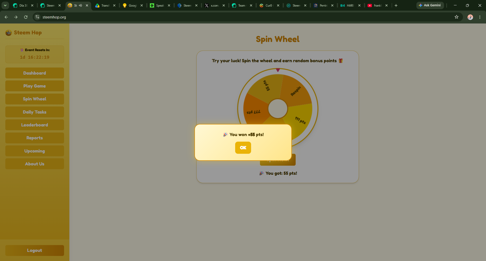The width and height of the screenshot is (486, 261).
Task: Click the 777 pts wheel segment
Action: [x=254, y=112]
